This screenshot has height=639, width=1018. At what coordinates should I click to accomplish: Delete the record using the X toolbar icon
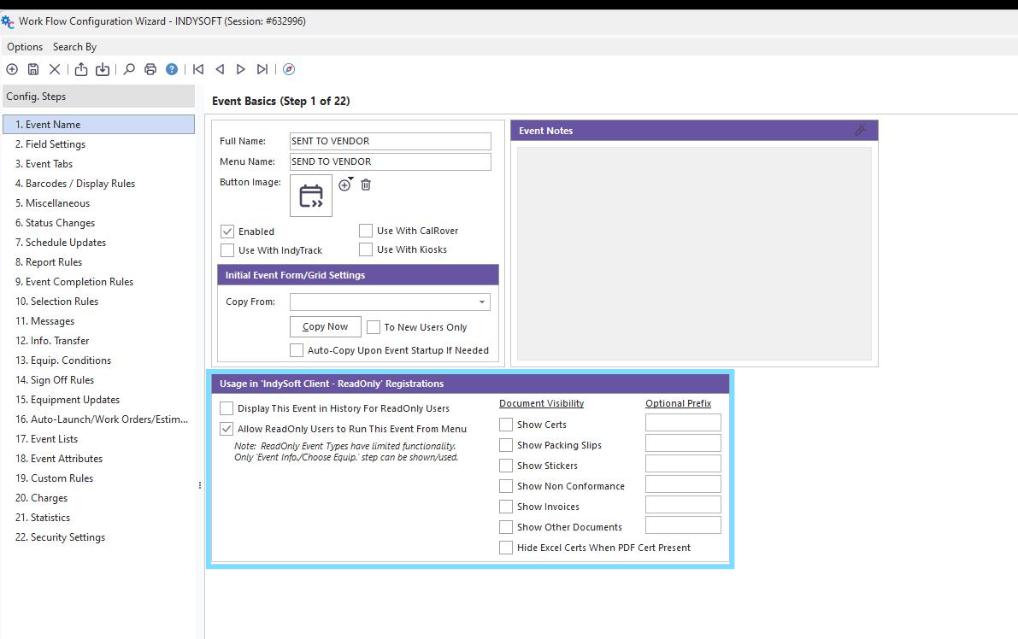tap(53, 69)
